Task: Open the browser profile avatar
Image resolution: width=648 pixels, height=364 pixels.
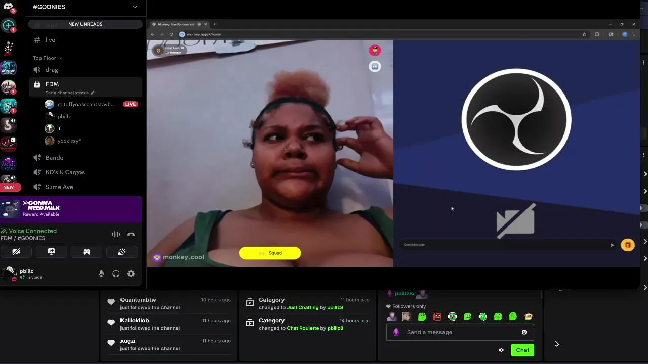Action: [x=625, y=34]
